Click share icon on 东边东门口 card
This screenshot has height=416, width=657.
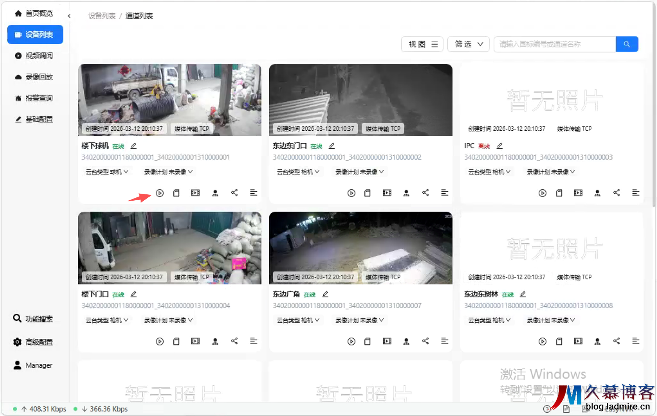click(x=425, y=193)
